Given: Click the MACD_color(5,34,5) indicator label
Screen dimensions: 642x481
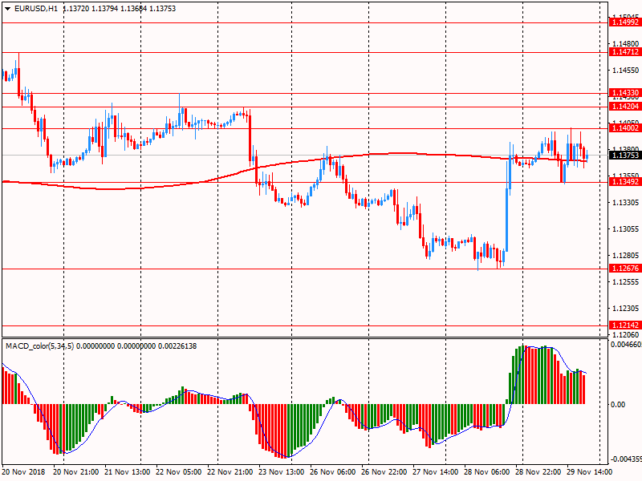Looking at the screenshot, I should point(39,346).
